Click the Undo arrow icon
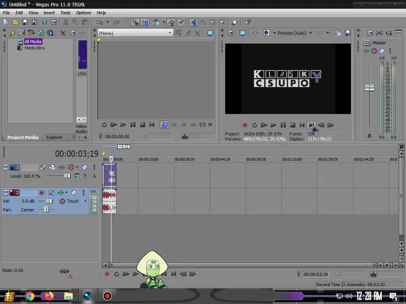 (100, 22)
